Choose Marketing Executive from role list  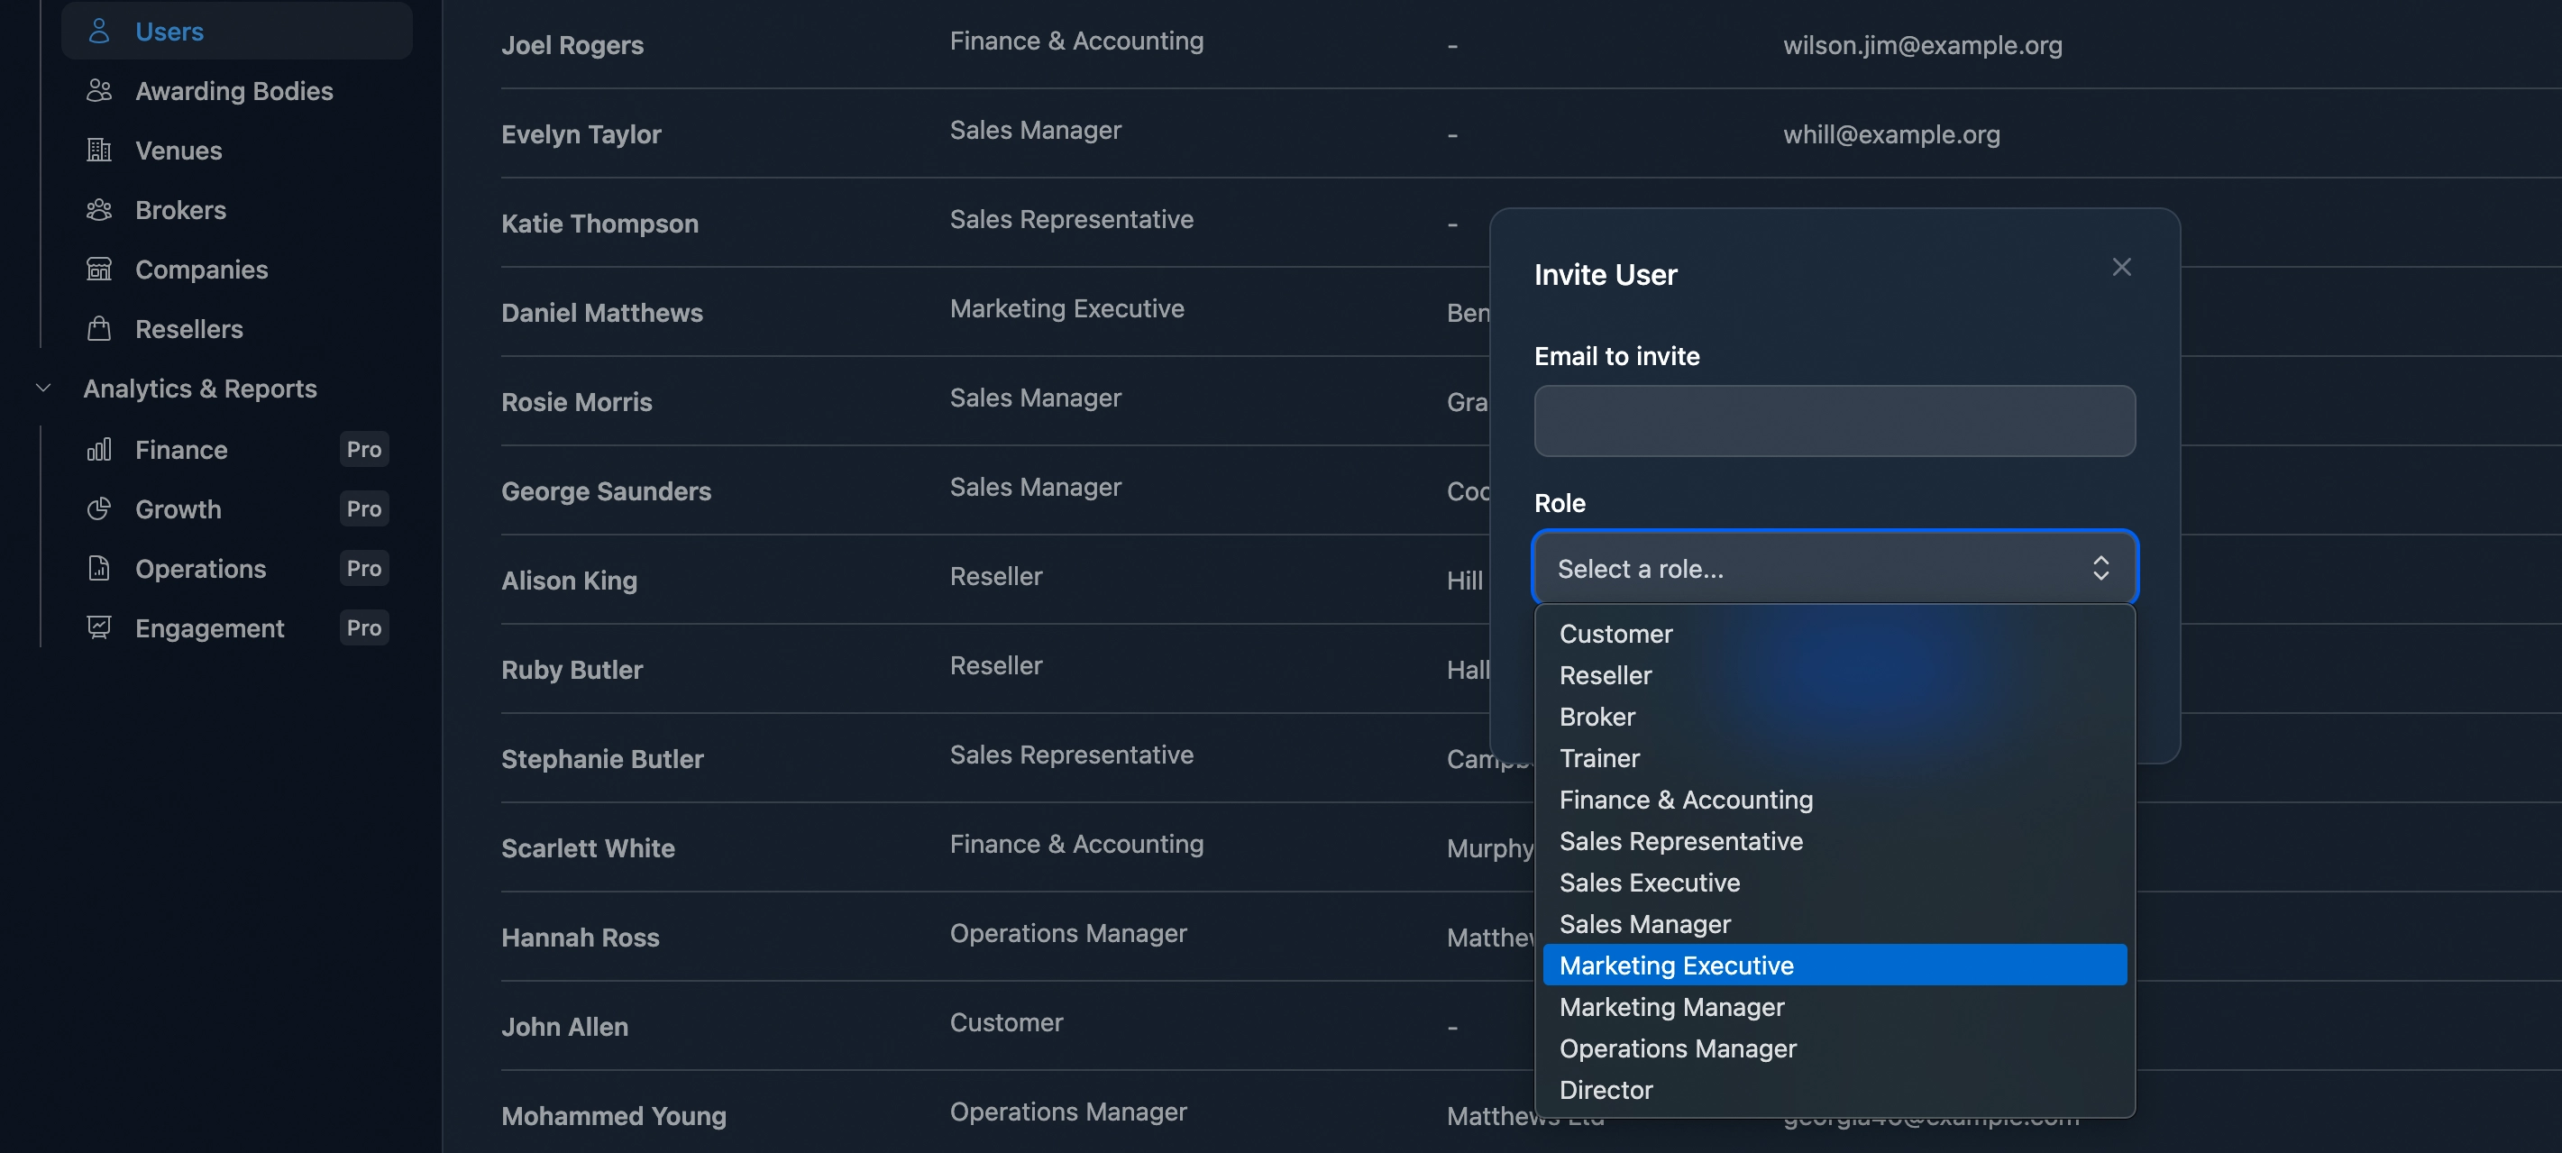coord(1676,965)
